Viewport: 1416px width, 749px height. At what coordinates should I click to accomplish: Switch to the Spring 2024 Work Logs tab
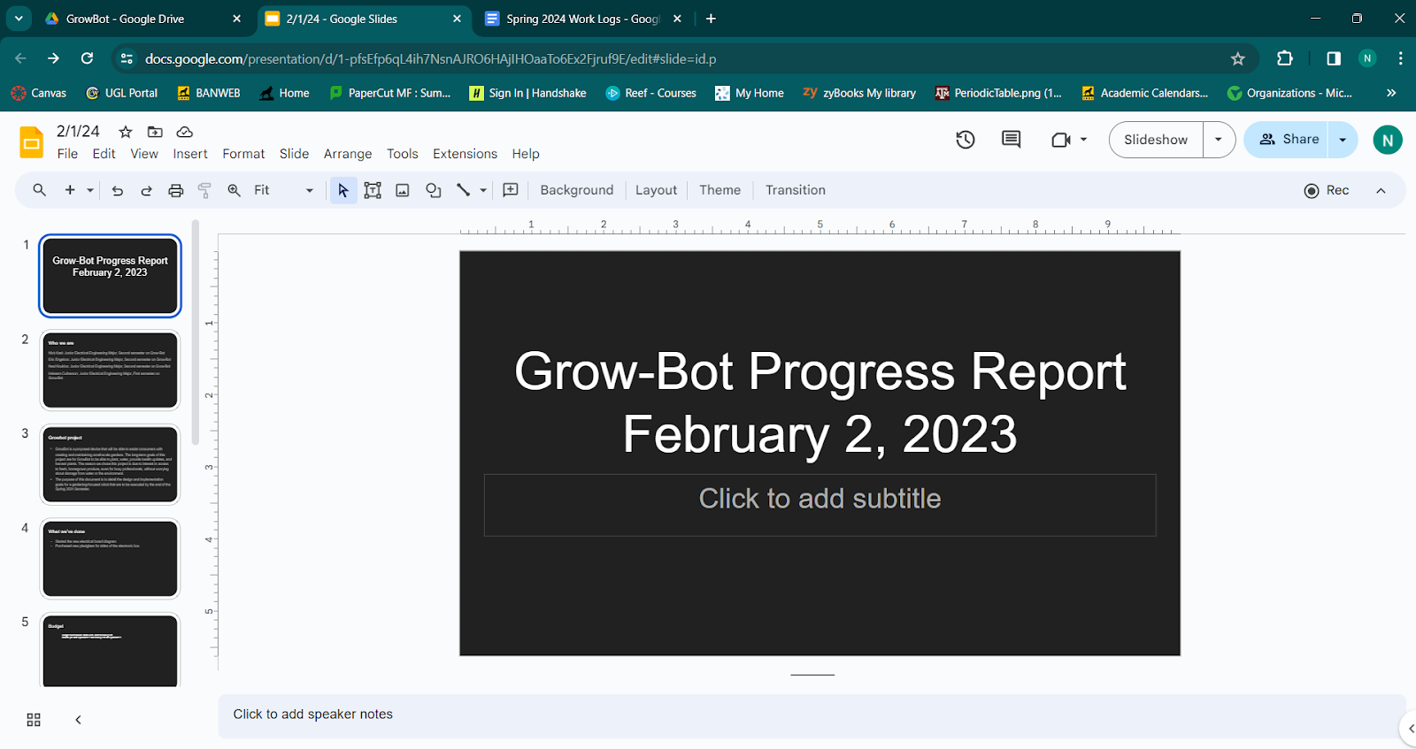584,19
